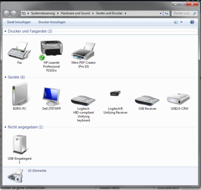This screenshot has height=190, width=201.
Task: Select the BÜRO-PC computer icon
Action: coord(20,94)
